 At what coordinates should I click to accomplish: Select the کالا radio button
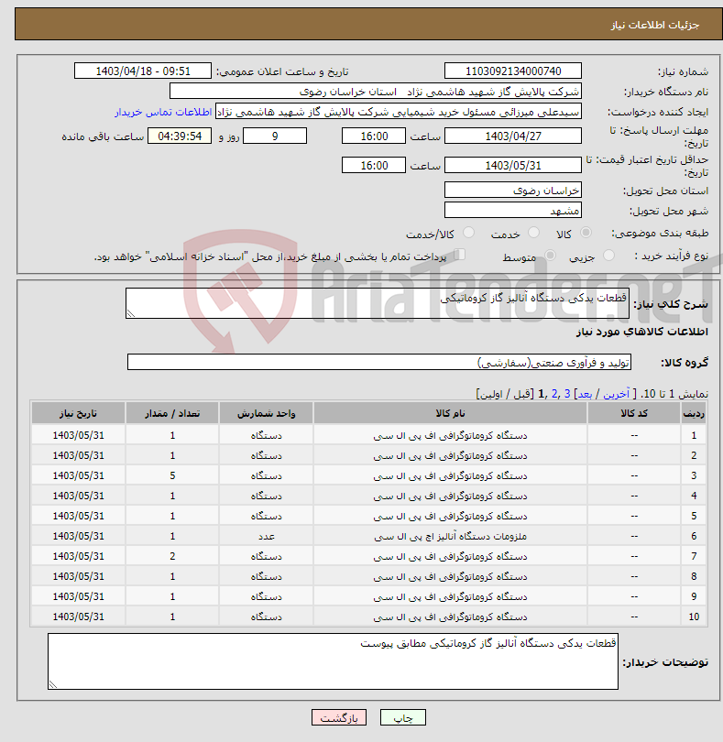click(586, 233)
